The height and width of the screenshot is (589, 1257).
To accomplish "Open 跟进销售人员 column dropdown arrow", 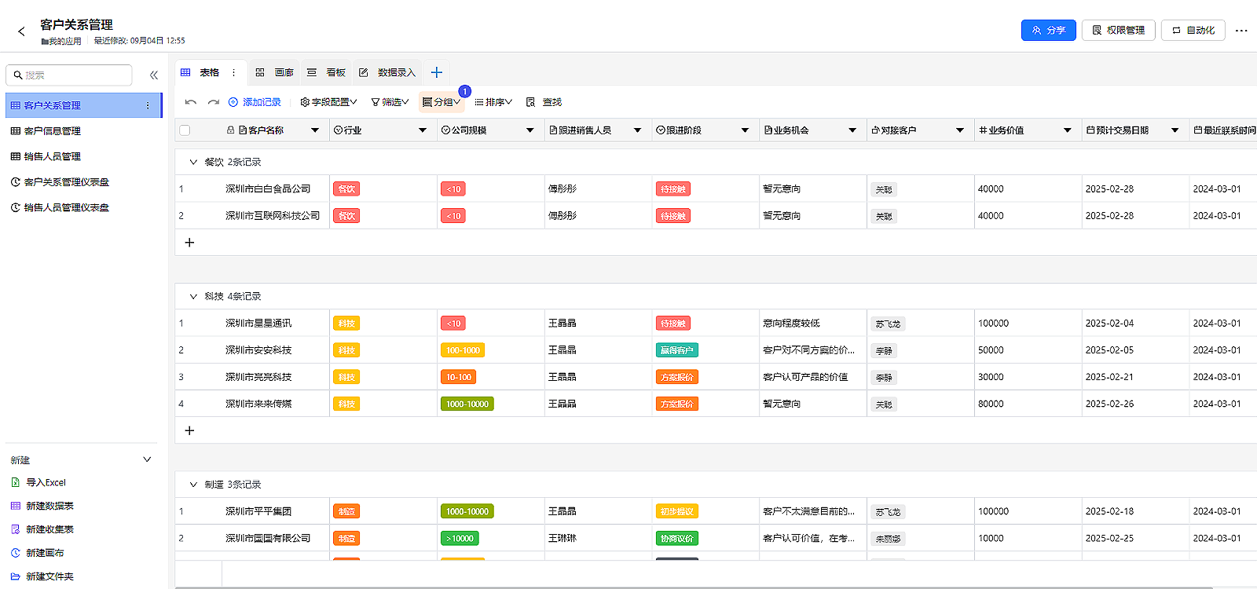I will click(x=638, y=130).
